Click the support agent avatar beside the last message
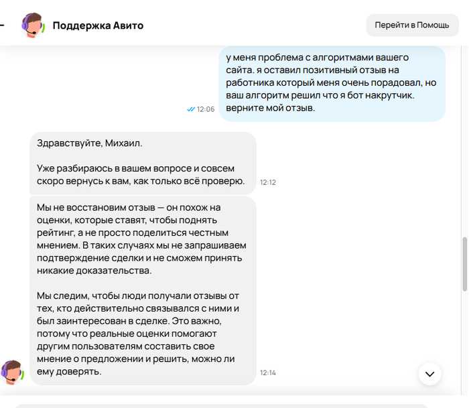The image size is (469, 408). point(12,372)
